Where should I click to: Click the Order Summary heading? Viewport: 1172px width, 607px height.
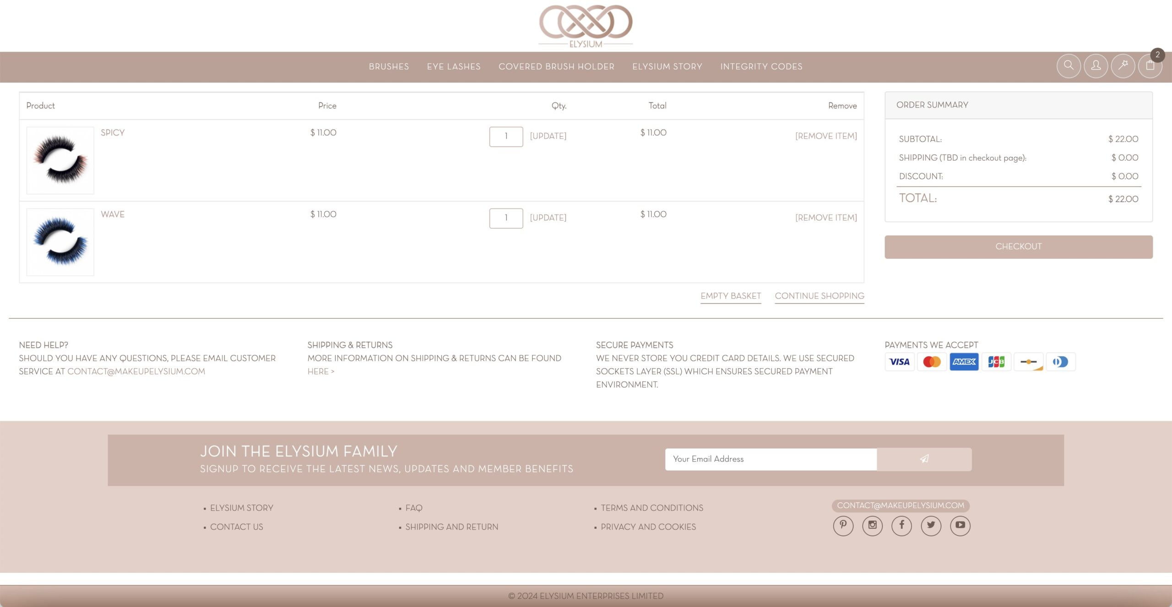coord(932,105)
